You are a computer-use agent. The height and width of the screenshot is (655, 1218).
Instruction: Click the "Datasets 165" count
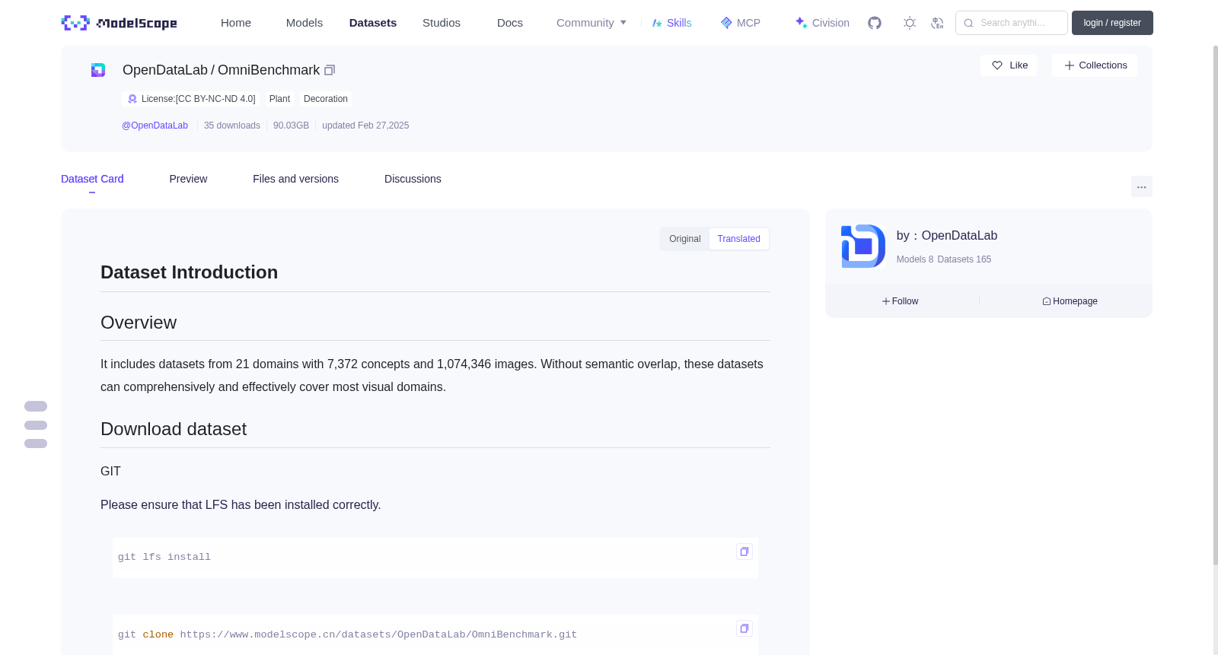point(965,259)
